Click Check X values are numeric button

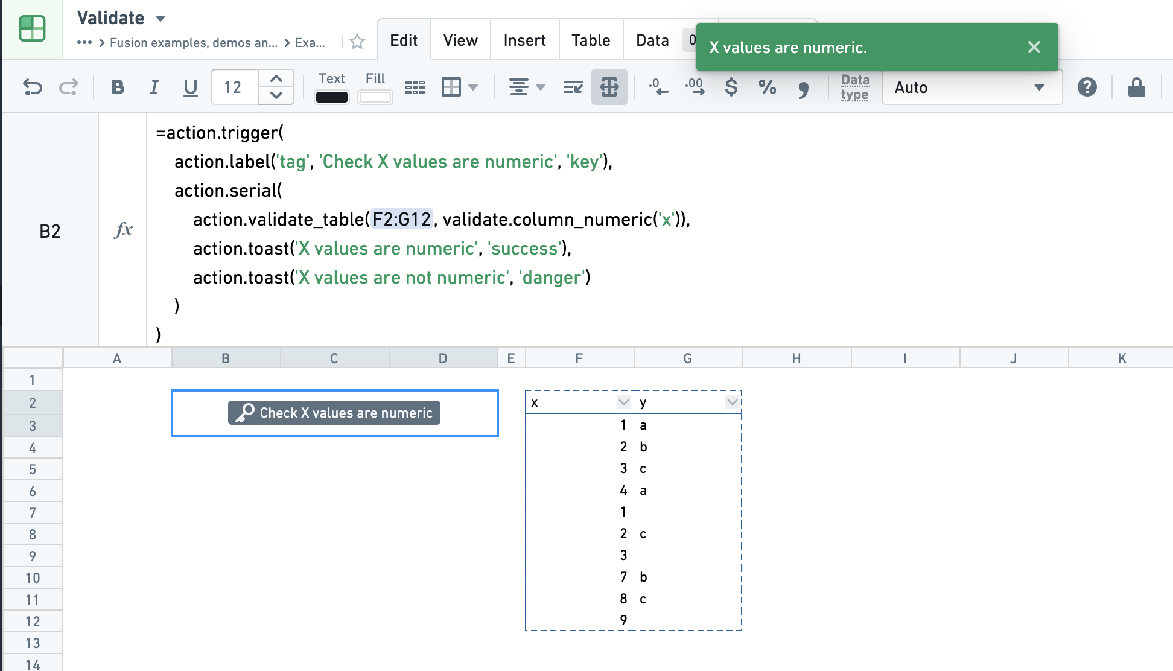point(334,413)
